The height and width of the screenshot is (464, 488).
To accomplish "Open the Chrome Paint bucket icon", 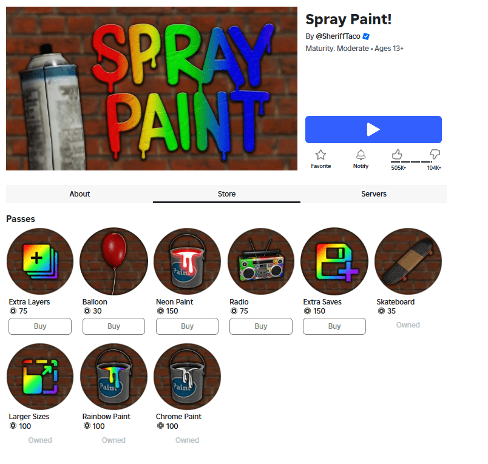I will 187,376.
